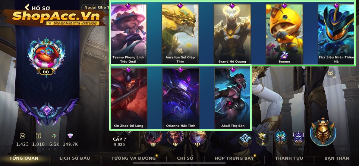Go back using the Hồ Sơ arrow
Image resolution: width=359 pixels, height=166 pixels.
[27, 7]
